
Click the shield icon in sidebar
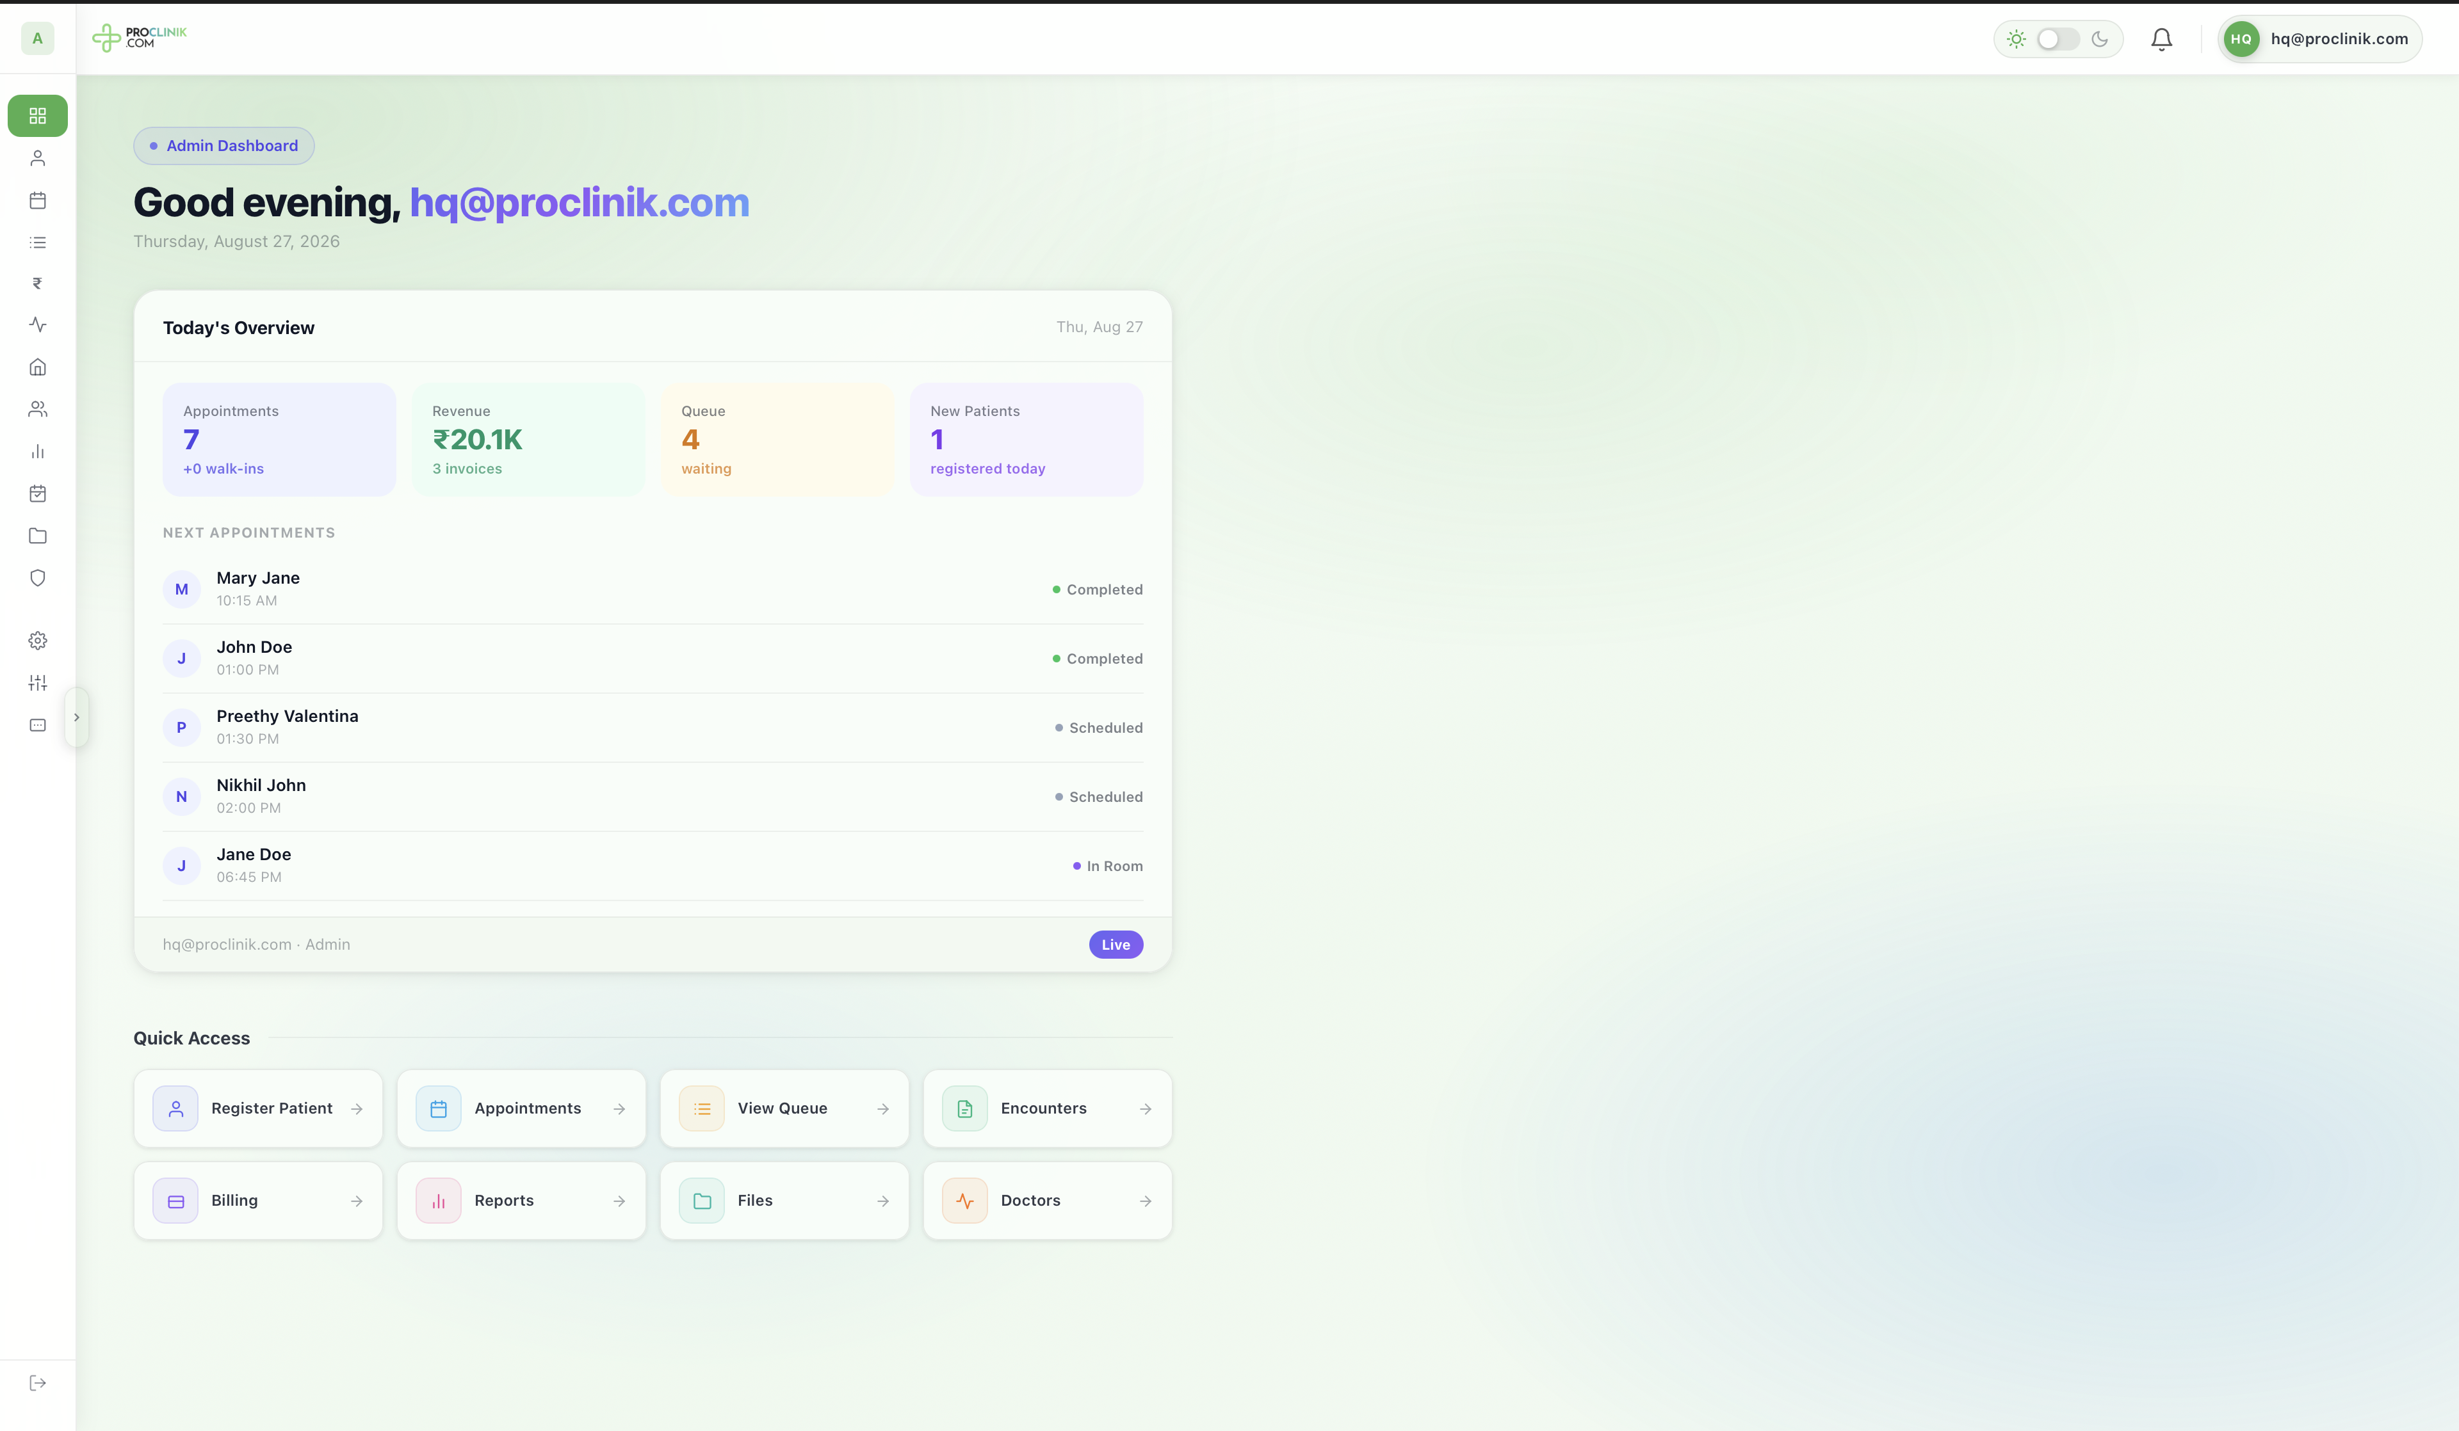37,577
